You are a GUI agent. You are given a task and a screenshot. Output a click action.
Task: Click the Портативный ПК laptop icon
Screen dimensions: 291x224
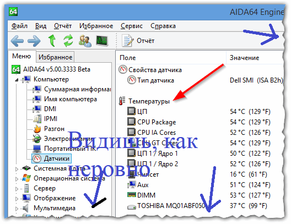pyautogui.click(x=37, y=149)
